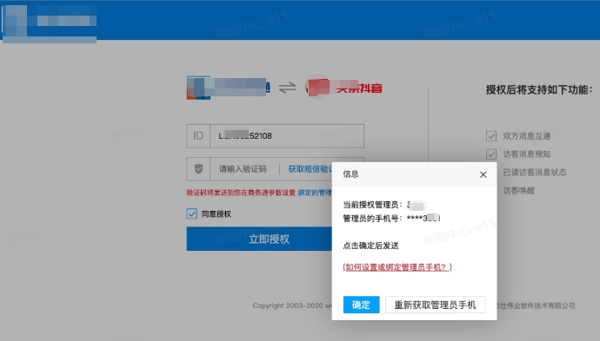Click the 已读访客消息状态 text

(x=535, y=172)
